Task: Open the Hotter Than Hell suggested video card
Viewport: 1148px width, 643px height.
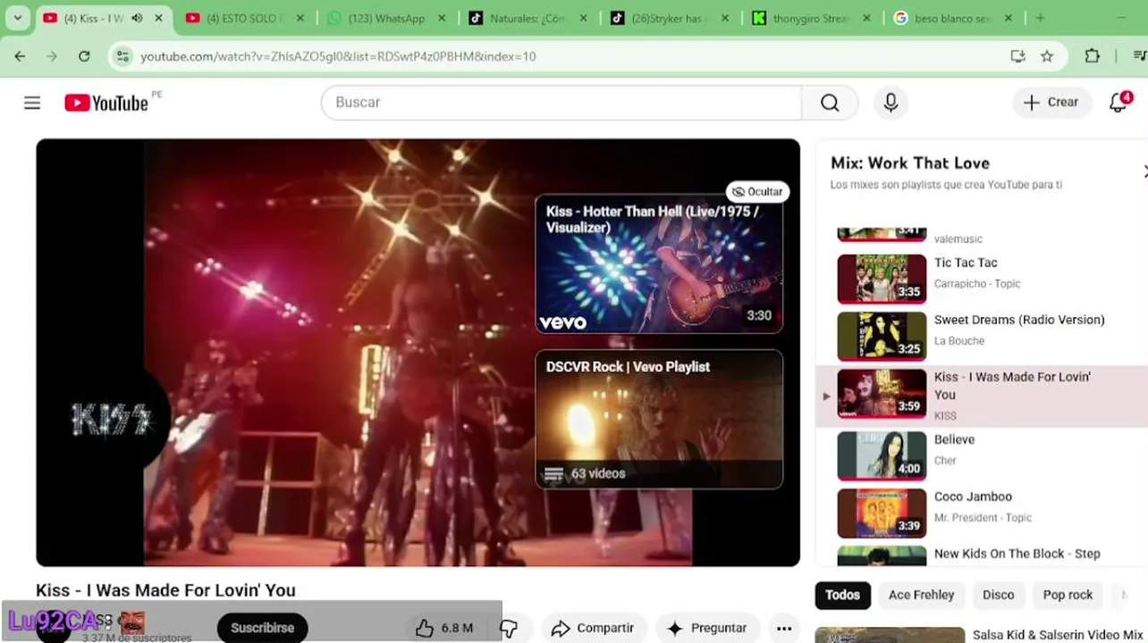Action: click(x=659, y=264)
